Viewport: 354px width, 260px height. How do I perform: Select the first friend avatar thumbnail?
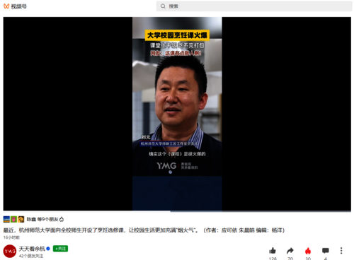tap(6, 220)
